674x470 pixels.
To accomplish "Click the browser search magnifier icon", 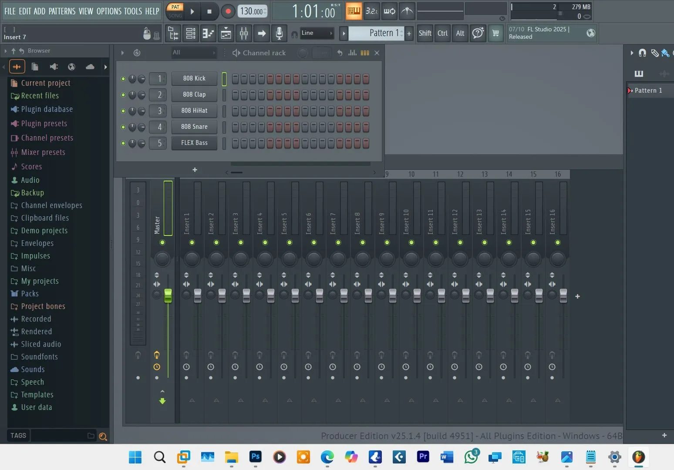I will [103, 436].
